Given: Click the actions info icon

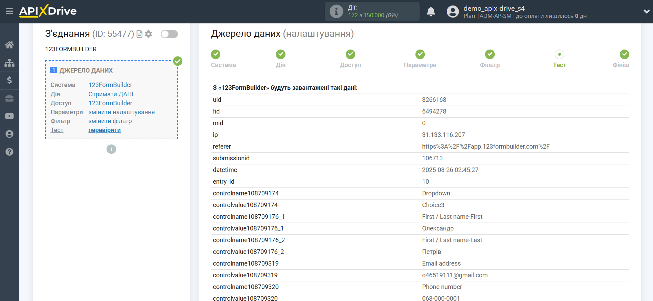Looking at the screenshot, I should tap(336, 12).
